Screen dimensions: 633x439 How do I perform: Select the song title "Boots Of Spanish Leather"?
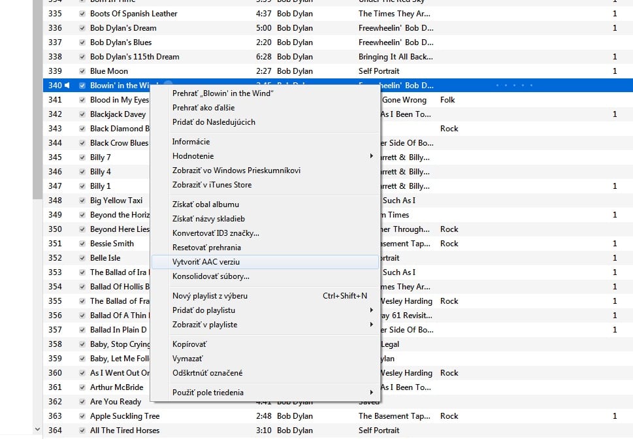(134, 14)
